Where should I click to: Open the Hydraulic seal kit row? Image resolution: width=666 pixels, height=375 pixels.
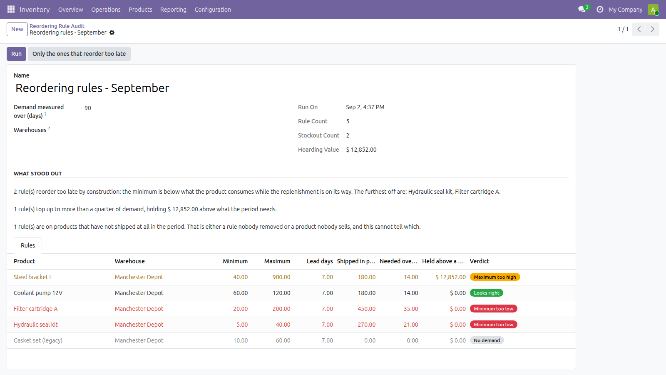291,325
